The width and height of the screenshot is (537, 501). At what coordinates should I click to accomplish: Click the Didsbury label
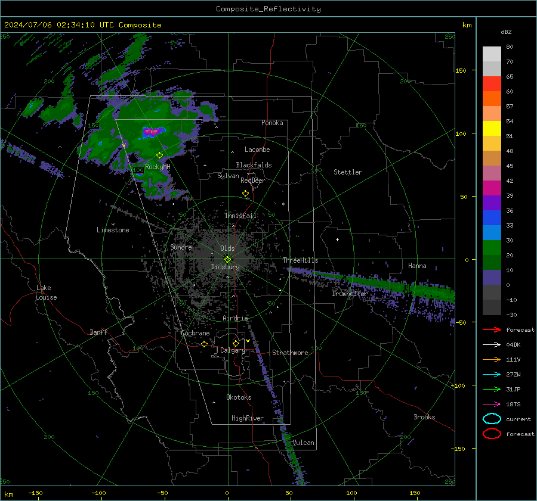point(225,267)
